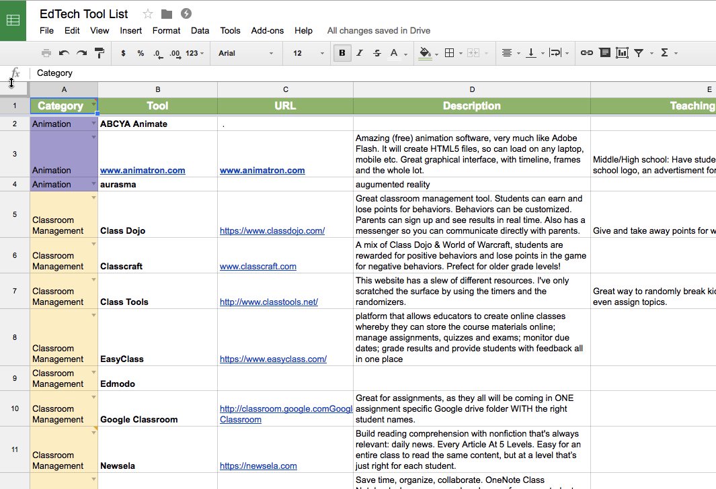The height and width of the screenshot is (489, 716).
Task: Toggle bold formatting
Action: point(342,53)
